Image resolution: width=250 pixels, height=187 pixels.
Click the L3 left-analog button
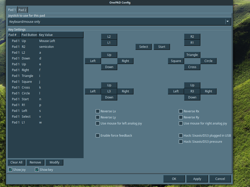point(109,91)
